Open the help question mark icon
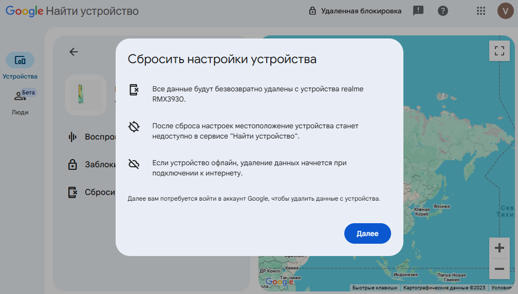 [x=442, y=11]
